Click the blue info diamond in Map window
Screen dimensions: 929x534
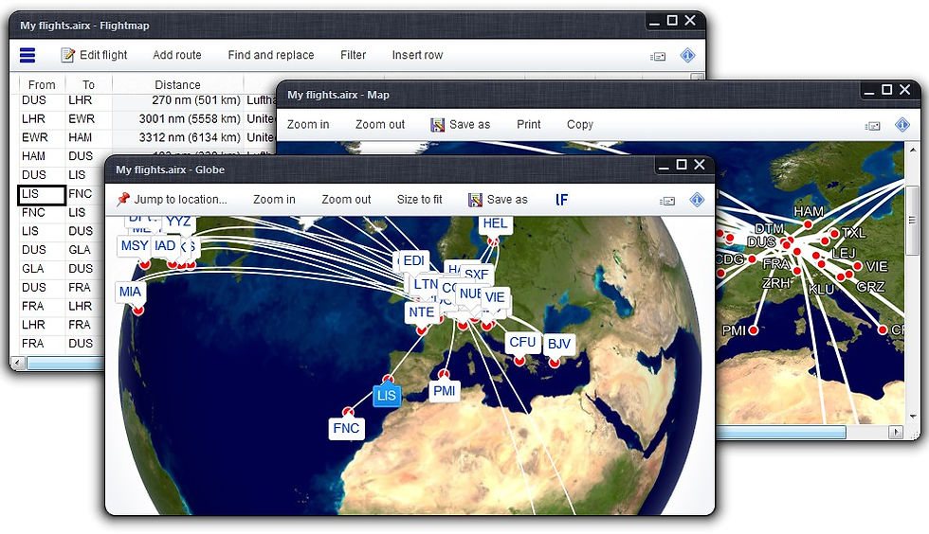tap(902, 125)
